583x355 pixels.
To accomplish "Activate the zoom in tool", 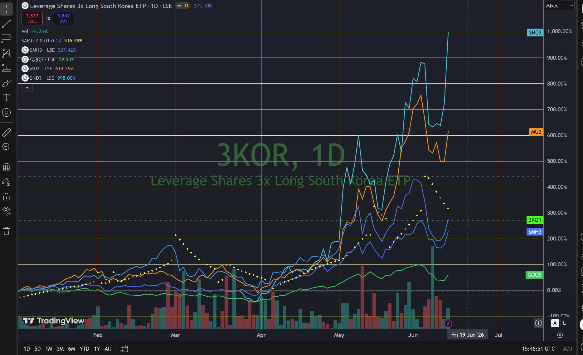I will (x=7, y=147).
